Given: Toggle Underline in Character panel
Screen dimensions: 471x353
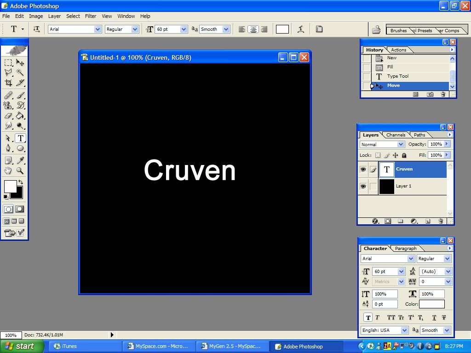Looking at the screenshot, I should tap(434, 318).
